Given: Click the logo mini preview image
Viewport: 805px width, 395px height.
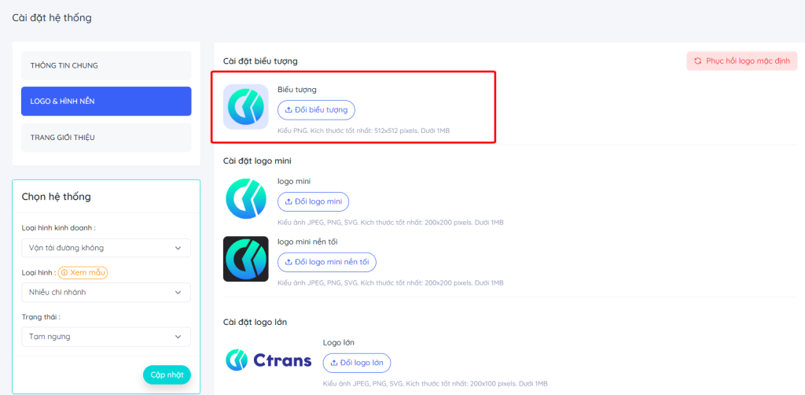Looking at the screenshot, I should 246,199.
